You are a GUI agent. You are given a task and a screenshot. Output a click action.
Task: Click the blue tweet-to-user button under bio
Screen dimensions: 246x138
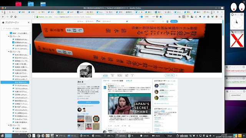[88, 102]
